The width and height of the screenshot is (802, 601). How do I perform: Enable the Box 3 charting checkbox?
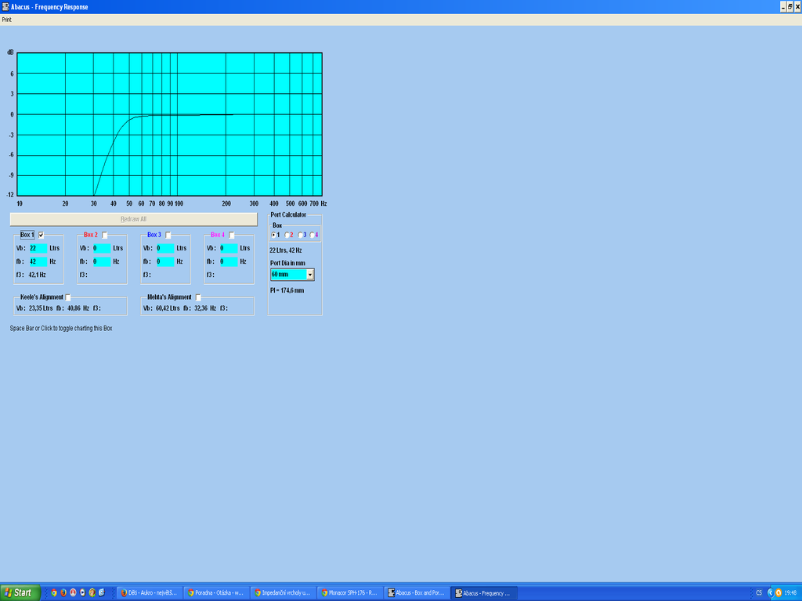[168, 235]
